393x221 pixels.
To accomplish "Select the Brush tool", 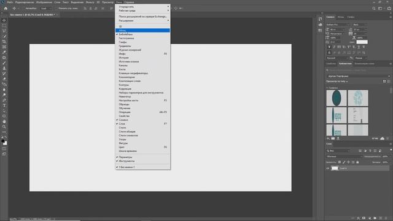I will pos(4,63).
